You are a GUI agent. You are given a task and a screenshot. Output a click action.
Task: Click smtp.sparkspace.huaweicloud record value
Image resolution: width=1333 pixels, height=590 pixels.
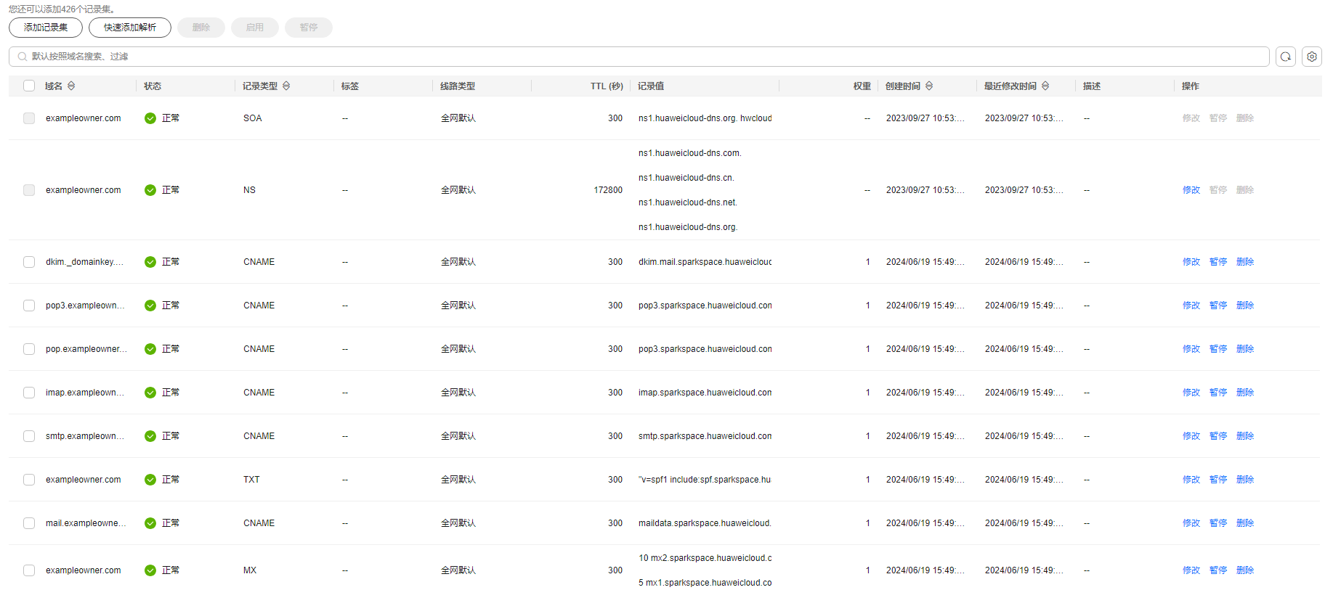coord(705,436)
